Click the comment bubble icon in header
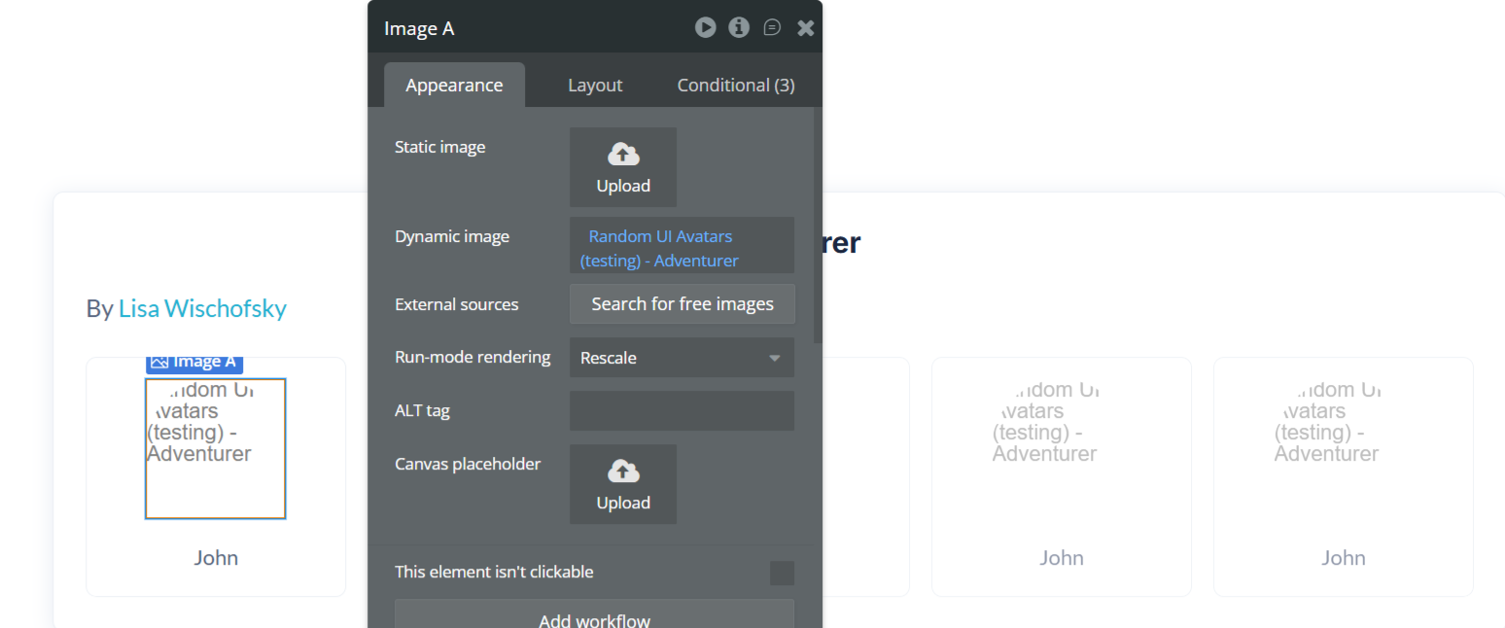Image resolution: width=1505 pixels, height=628 pixels. click(x=772, y=27)
